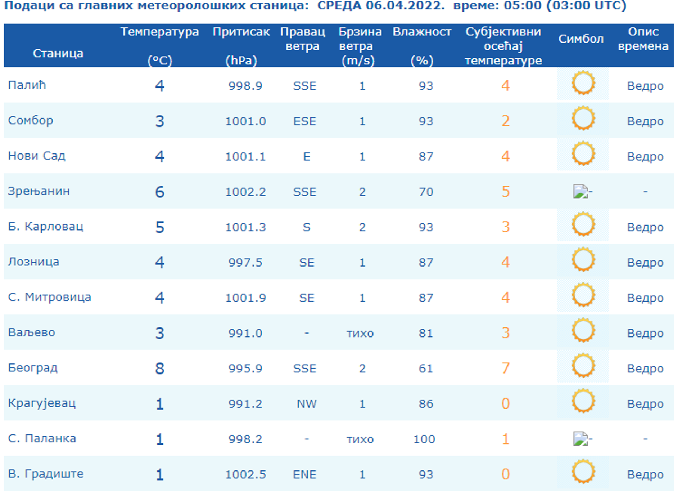This screenshot has width=691, height=491.
Task: Open the Палић station link
Action: point(27,85)
